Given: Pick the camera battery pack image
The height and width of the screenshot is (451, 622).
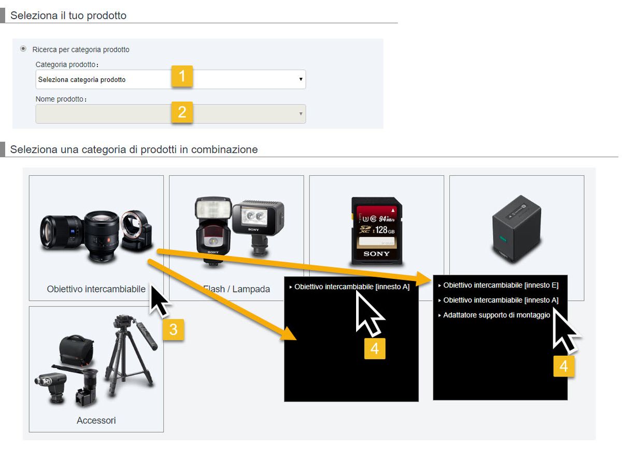Looking at the screenshot, I should pyautogui.click(x=516, y=228).
